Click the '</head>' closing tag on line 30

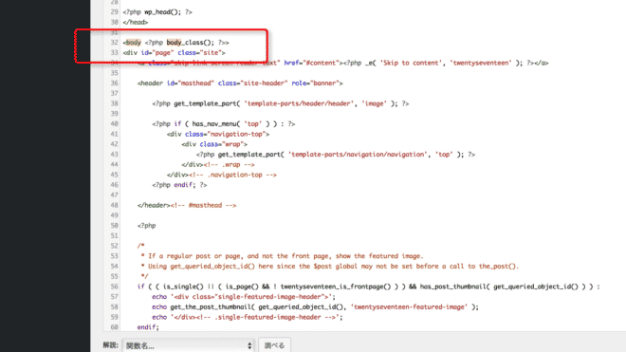[136, 23]
